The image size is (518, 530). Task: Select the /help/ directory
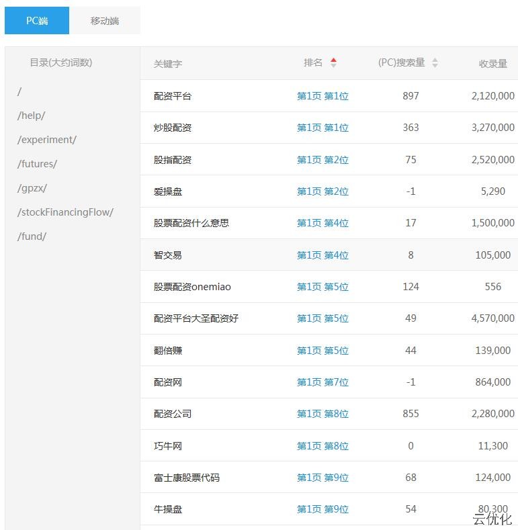tap(31, 116)
